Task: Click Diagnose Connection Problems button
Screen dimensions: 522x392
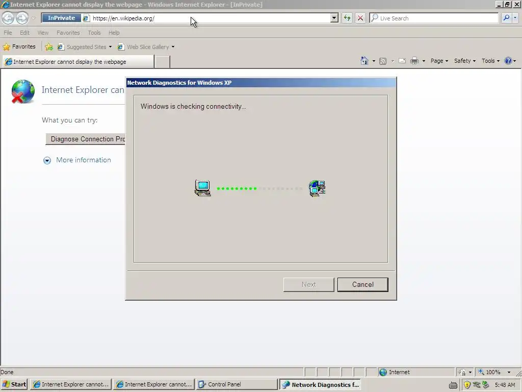Action: 85,139
